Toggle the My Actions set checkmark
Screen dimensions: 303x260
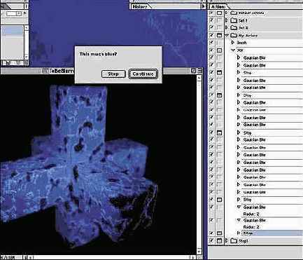(x=211, y=36)
